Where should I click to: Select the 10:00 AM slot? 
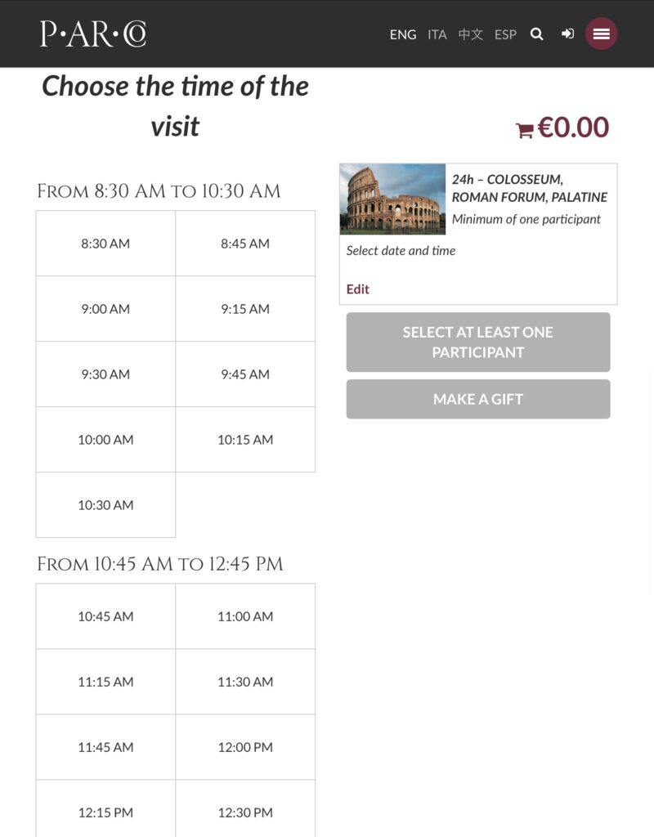tap(105, 440)
